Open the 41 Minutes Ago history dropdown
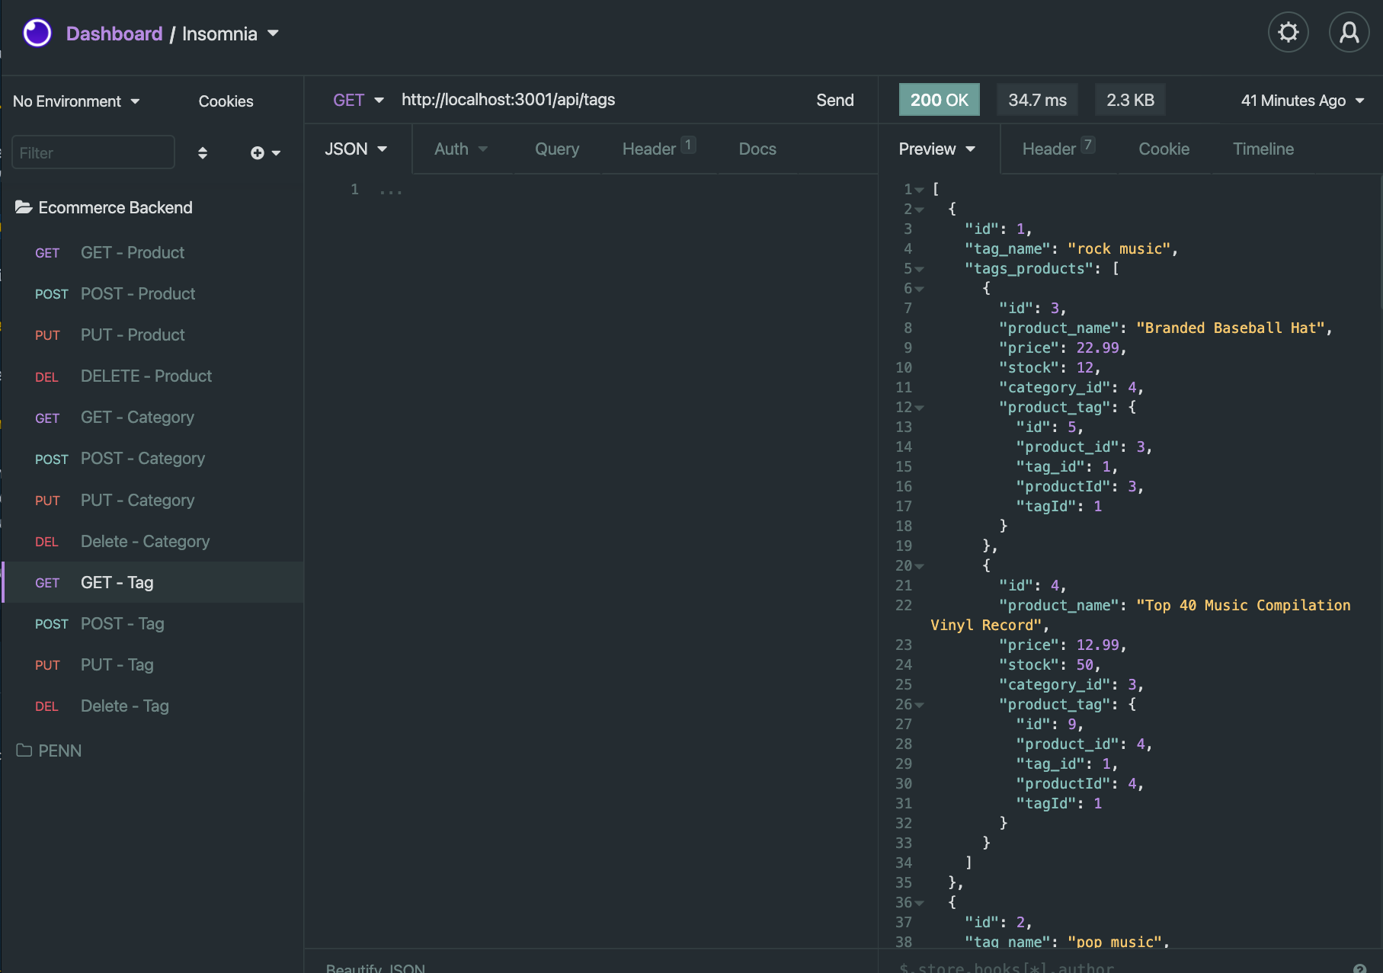1383x973 pixels. tap(1303, 101)
